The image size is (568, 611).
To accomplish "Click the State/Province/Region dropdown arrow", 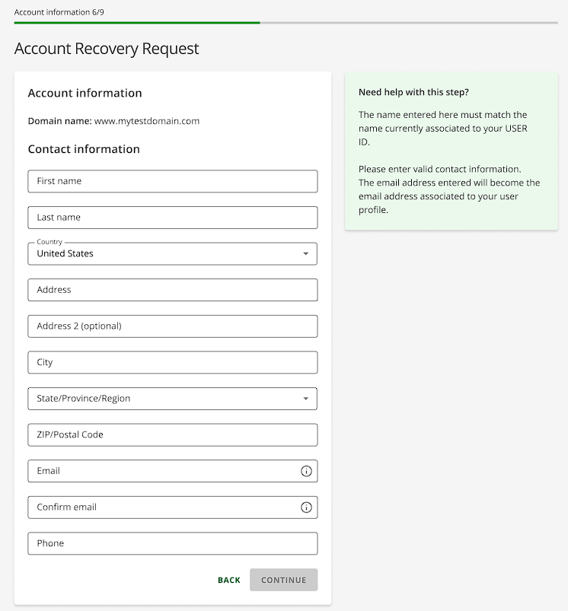I will click(x=307, y=398).
